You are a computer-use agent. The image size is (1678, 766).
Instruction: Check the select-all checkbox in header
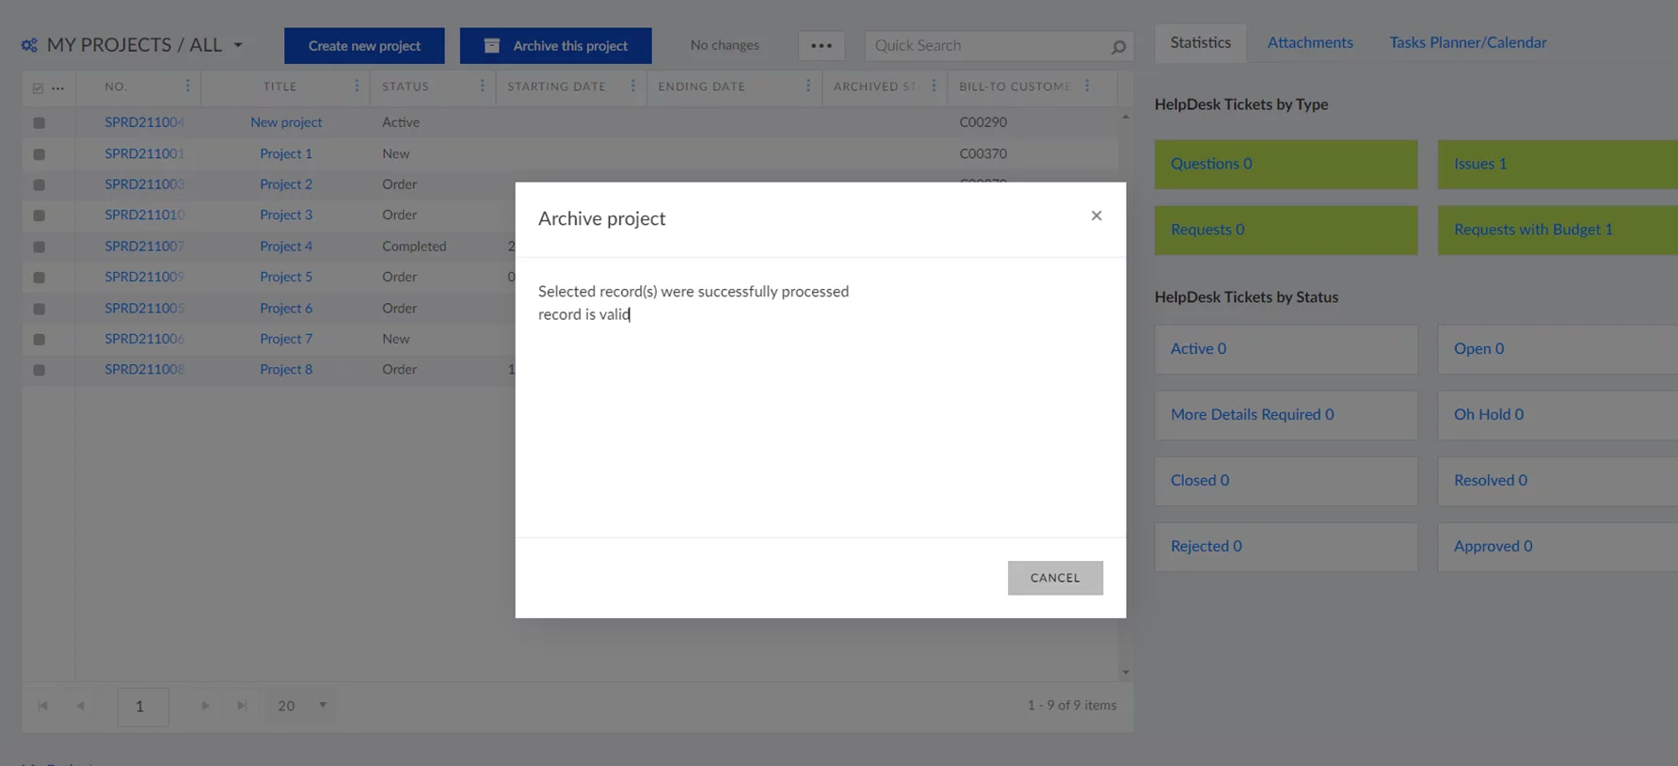(38, 88)
